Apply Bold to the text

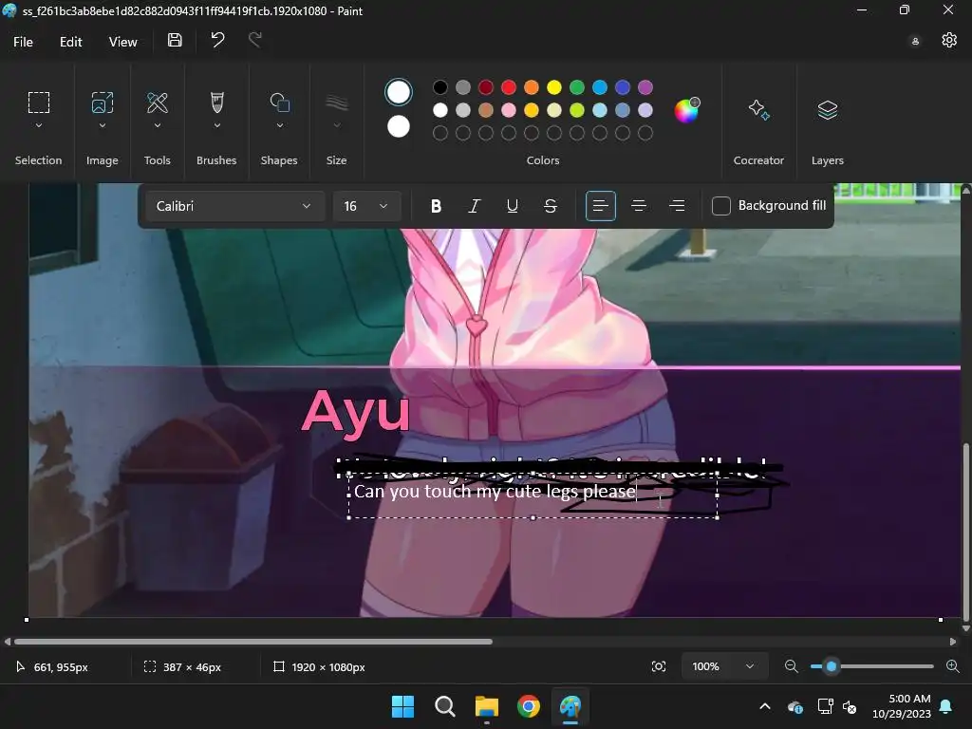click(436, 206)
